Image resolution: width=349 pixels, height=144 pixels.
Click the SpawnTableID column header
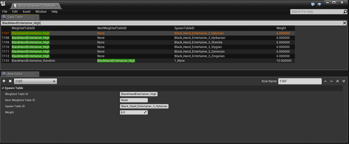(x=184, y=28)
